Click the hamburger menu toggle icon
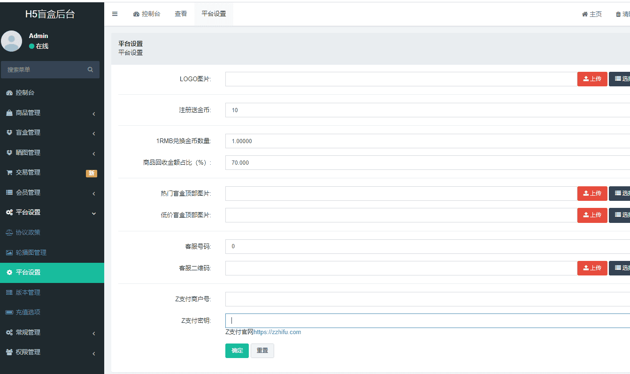Screen dimensions: 630x374 pos(115,14)
